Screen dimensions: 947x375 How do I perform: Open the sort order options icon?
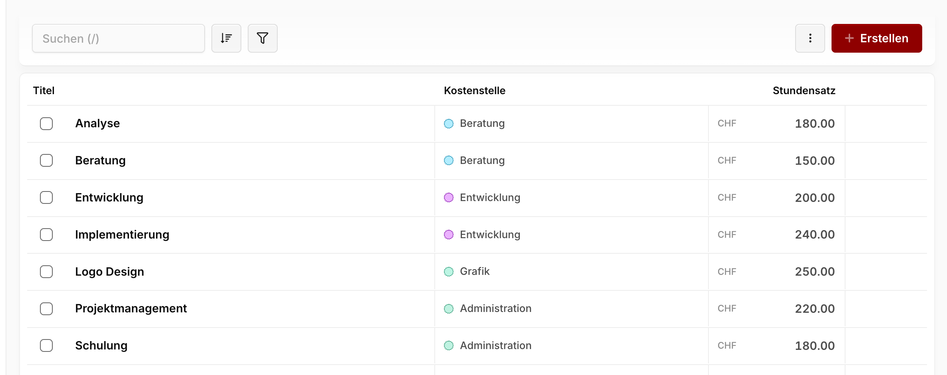[x=226, y=38]
